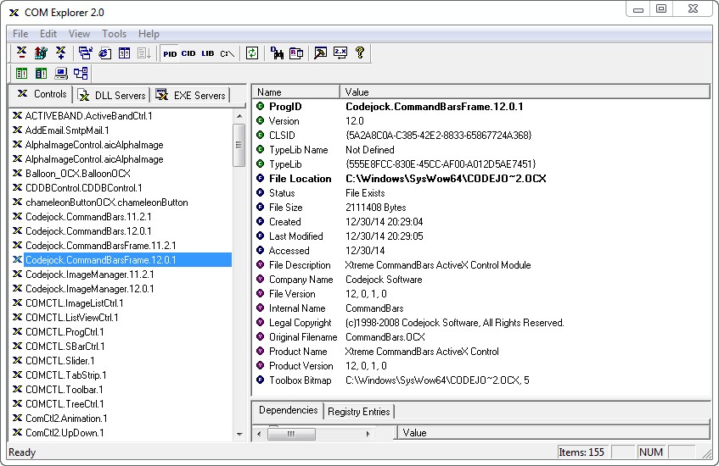Click the CLSID property row
Viewport: 719px width, 466px height.
[394, 136]
